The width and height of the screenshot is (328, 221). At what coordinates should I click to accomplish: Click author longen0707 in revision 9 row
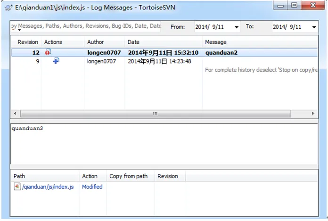pyautogui.click(x=101, y=61)
